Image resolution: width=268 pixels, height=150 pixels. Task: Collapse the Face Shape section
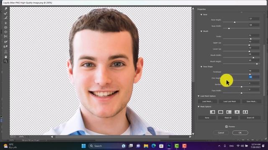coord(201,67)
